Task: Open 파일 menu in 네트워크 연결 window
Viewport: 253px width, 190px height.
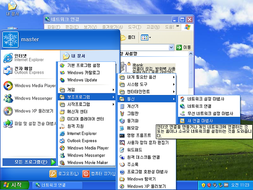Action: pyautogui.click(x=54, y=27)
